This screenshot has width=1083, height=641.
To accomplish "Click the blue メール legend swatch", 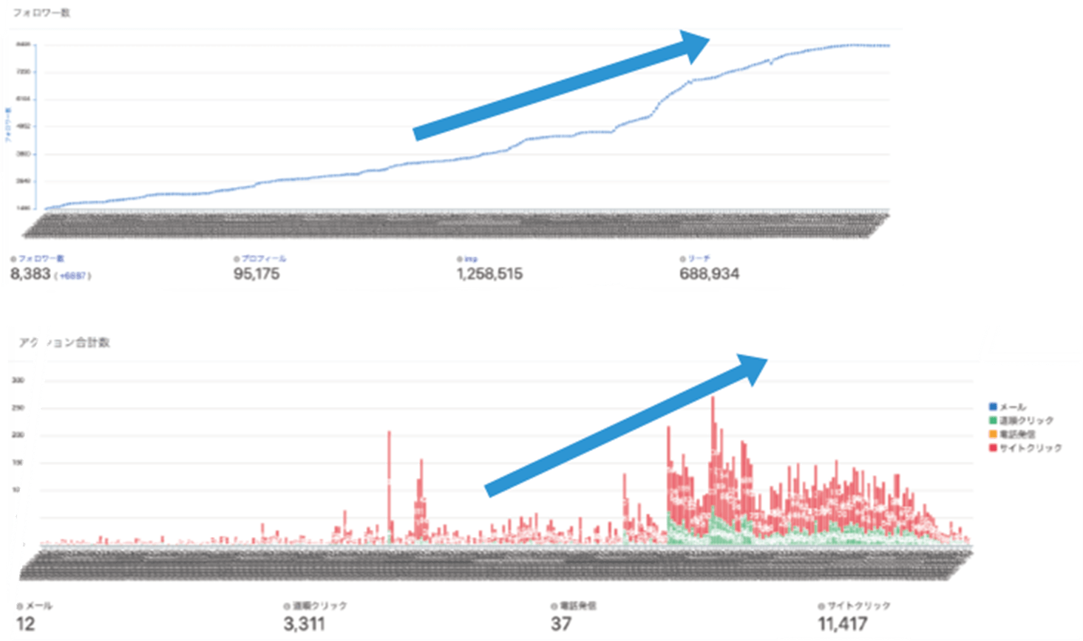I will 993,407.
